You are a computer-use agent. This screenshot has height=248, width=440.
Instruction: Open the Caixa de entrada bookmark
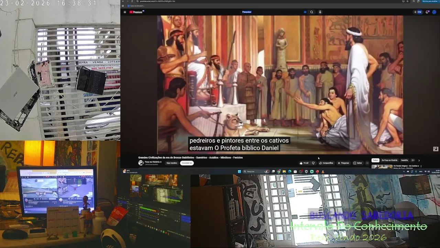click(x=136, y=6)
